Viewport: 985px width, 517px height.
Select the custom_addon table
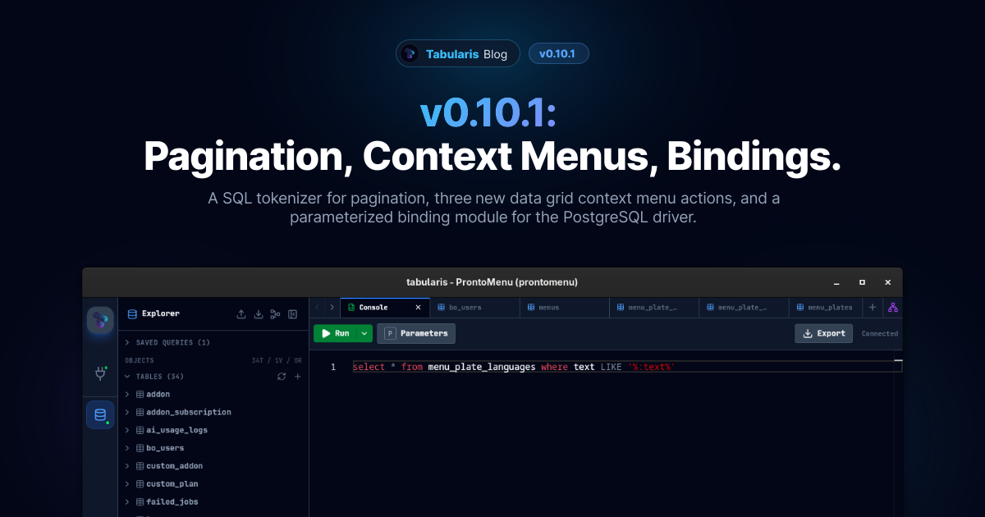tap(174, 466)
